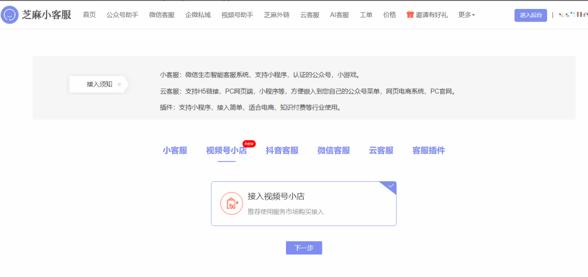This screenshot has width=588, height=277.
Task: Open AI客服 navigation item
Action: 339,15
